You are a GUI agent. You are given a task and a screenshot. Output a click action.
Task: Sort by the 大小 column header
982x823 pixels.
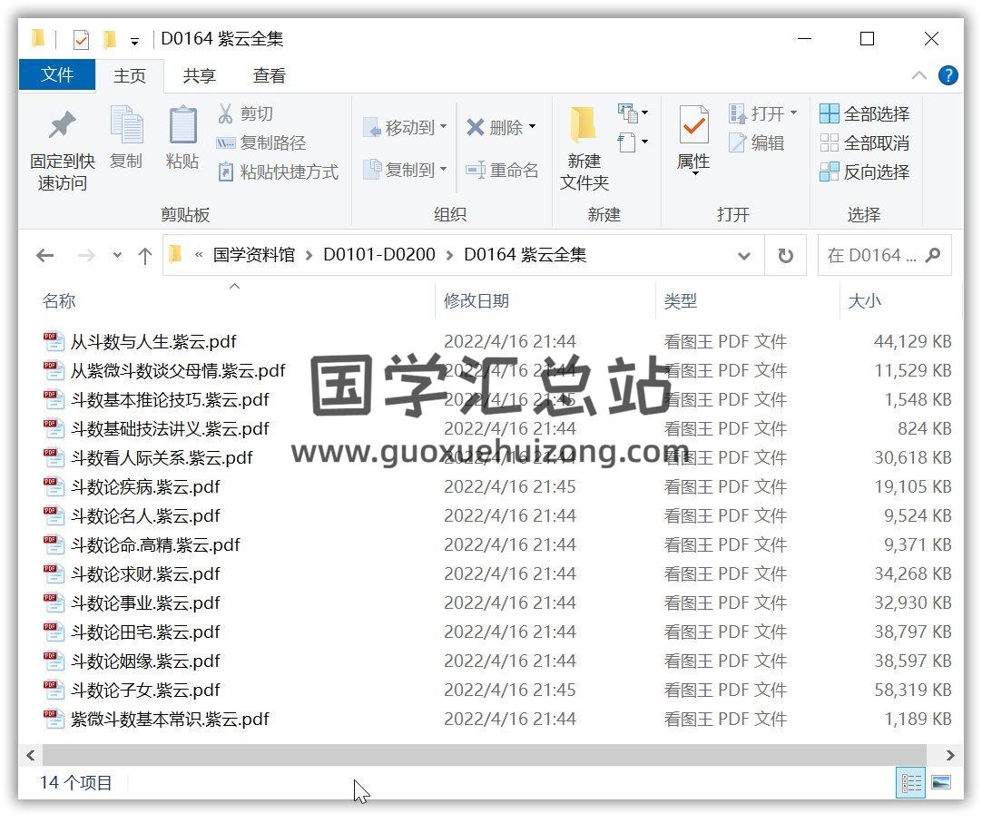click(x=864, y=301)
